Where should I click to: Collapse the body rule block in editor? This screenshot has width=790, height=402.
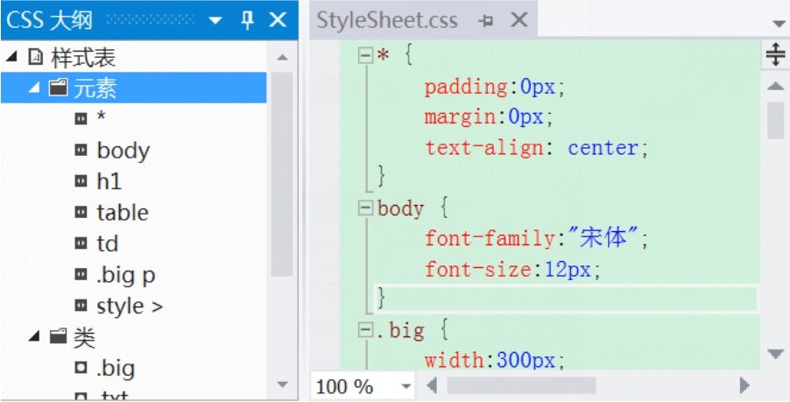click(x=365, y=208)
